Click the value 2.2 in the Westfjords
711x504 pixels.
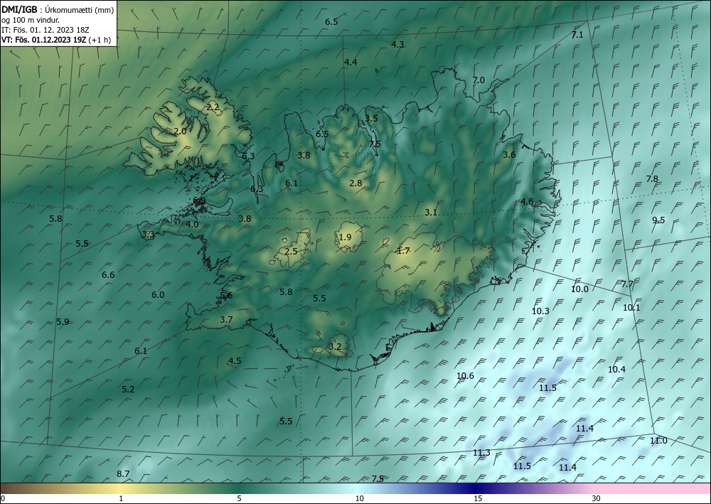pos(213,107)
